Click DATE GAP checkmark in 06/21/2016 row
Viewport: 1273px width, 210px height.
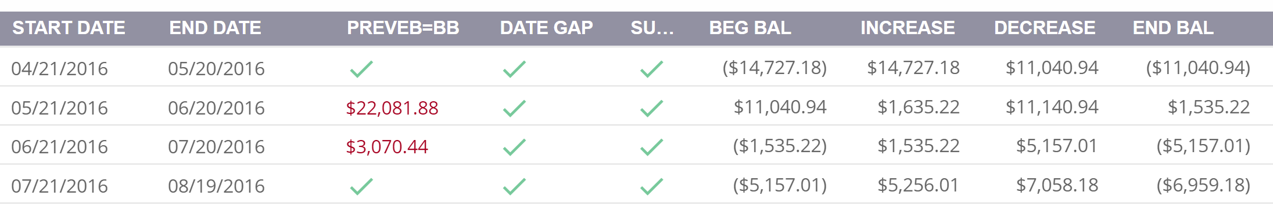click(514, 147)
